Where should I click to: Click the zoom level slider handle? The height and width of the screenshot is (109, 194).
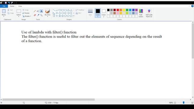pyautogui.click(x=184, y=103)
